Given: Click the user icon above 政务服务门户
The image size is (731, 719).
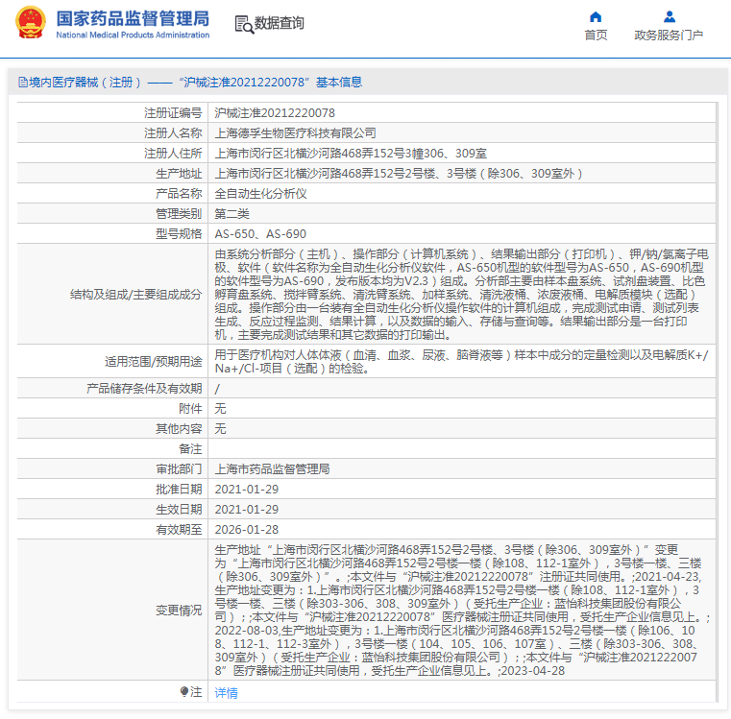Looking at the screenshot, I should [x=669, y=16].
